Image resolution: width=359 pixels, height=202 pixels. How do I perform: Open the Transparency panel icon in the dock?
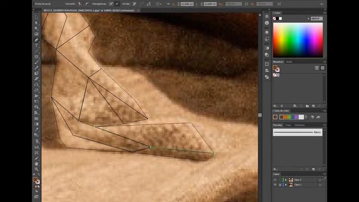click(x=267, y=55)
